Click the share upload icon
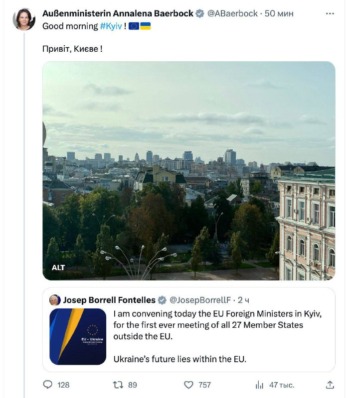This screenshot has width=349, height=398. click(x=330, y=385)
